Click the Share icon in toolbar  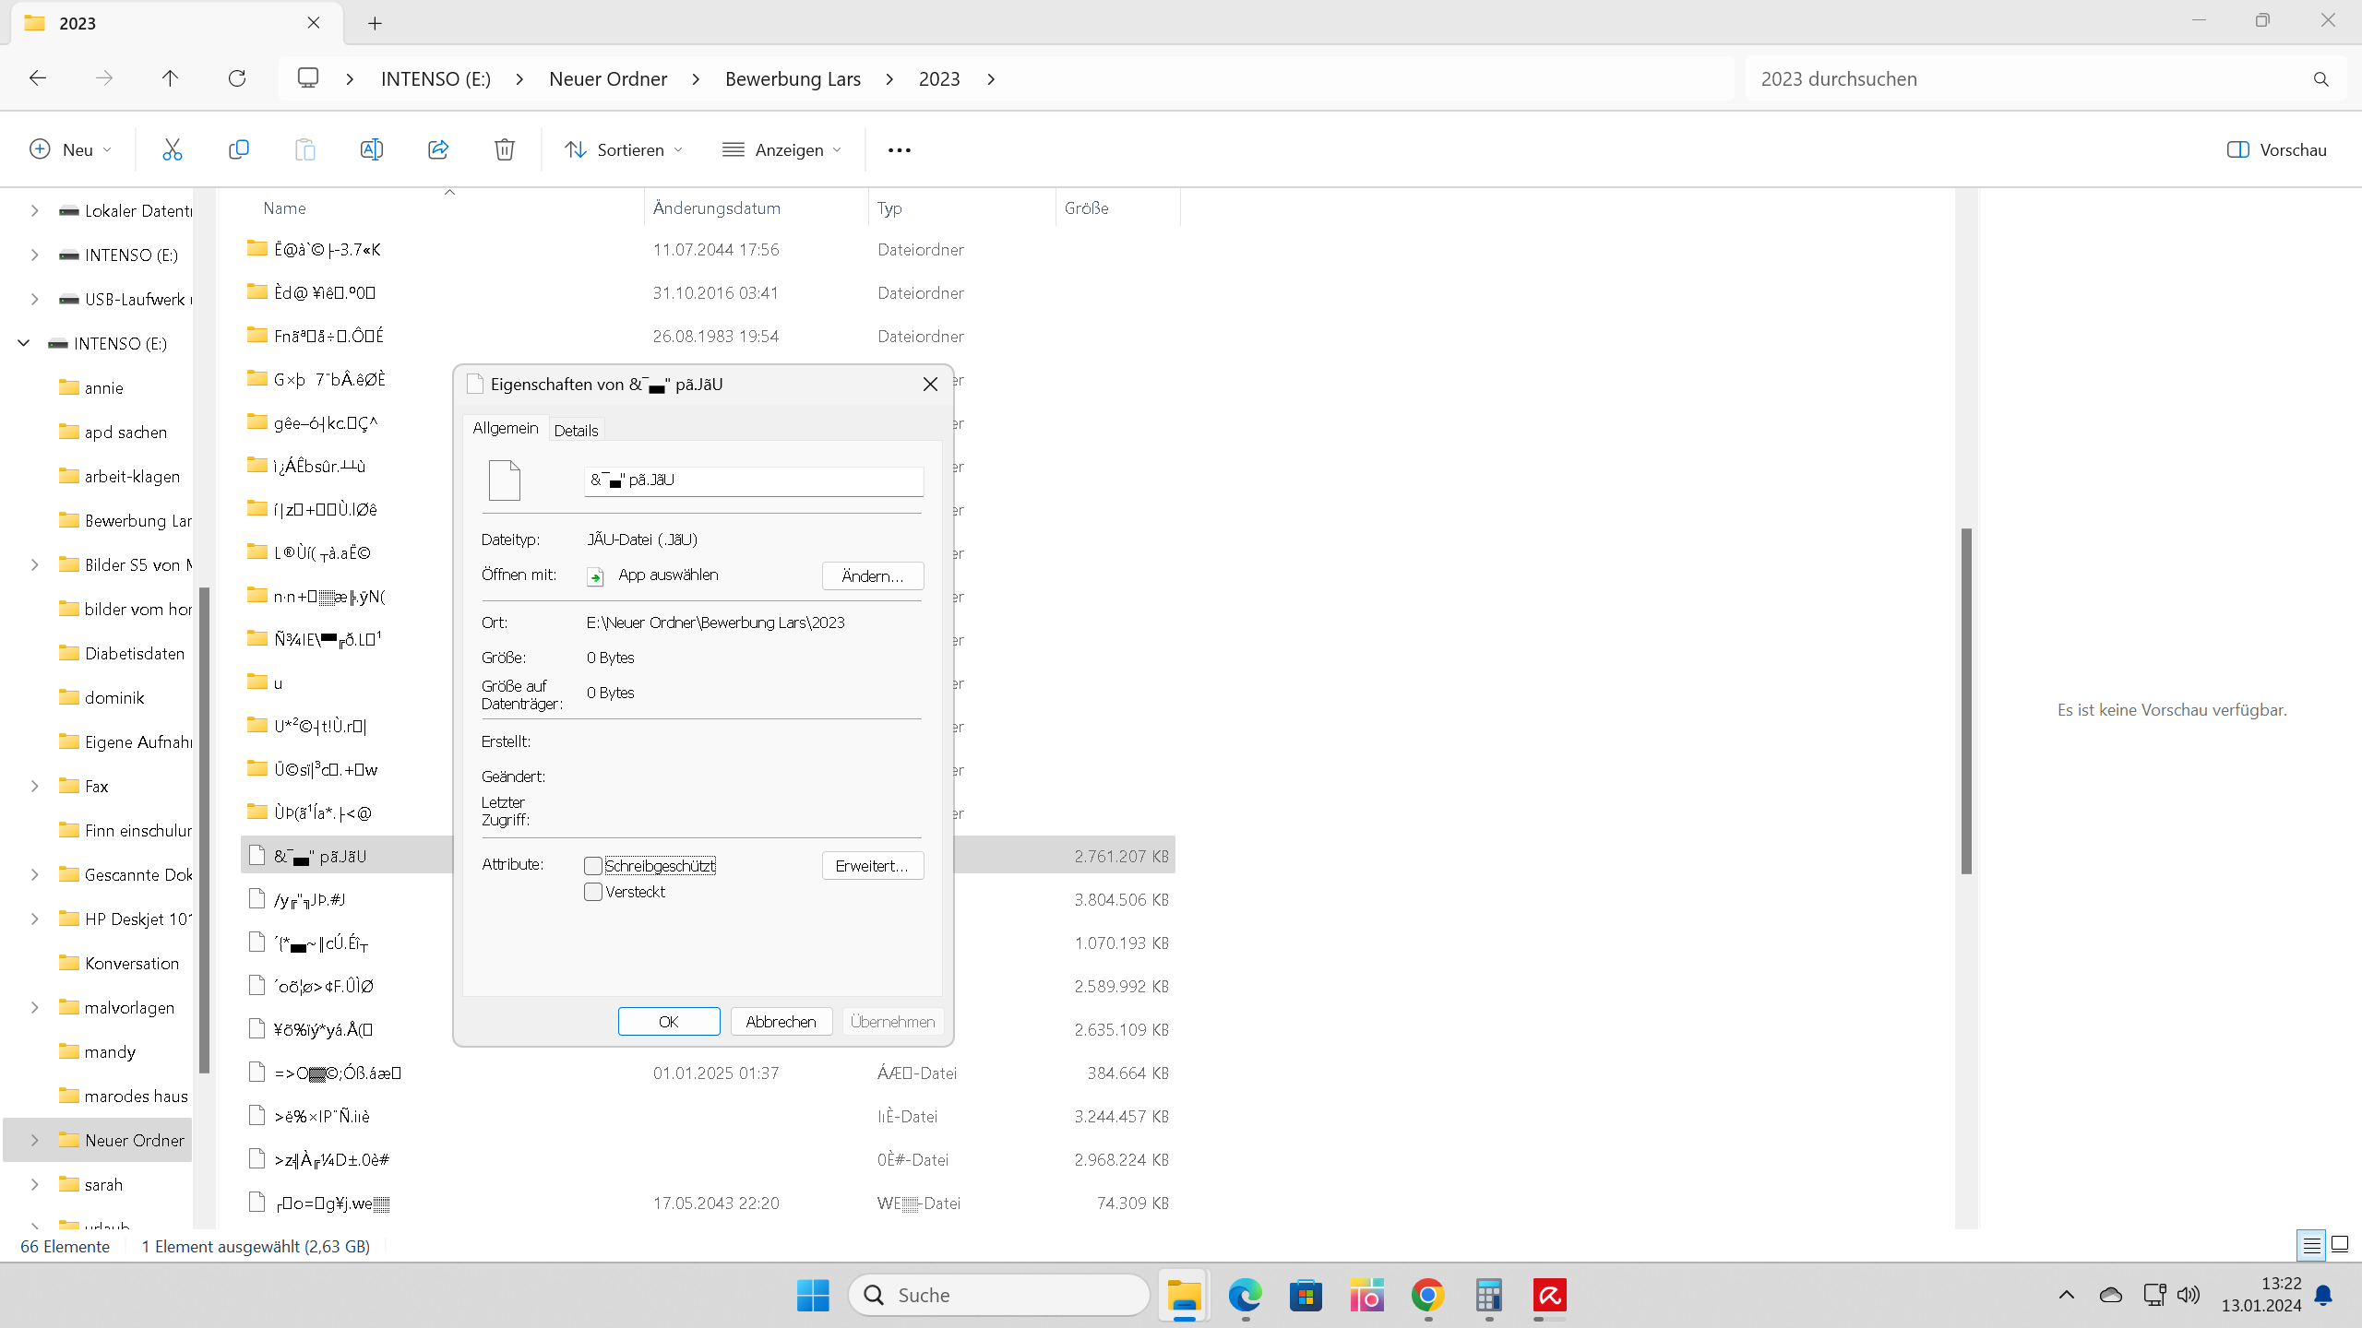click(438, 149)
